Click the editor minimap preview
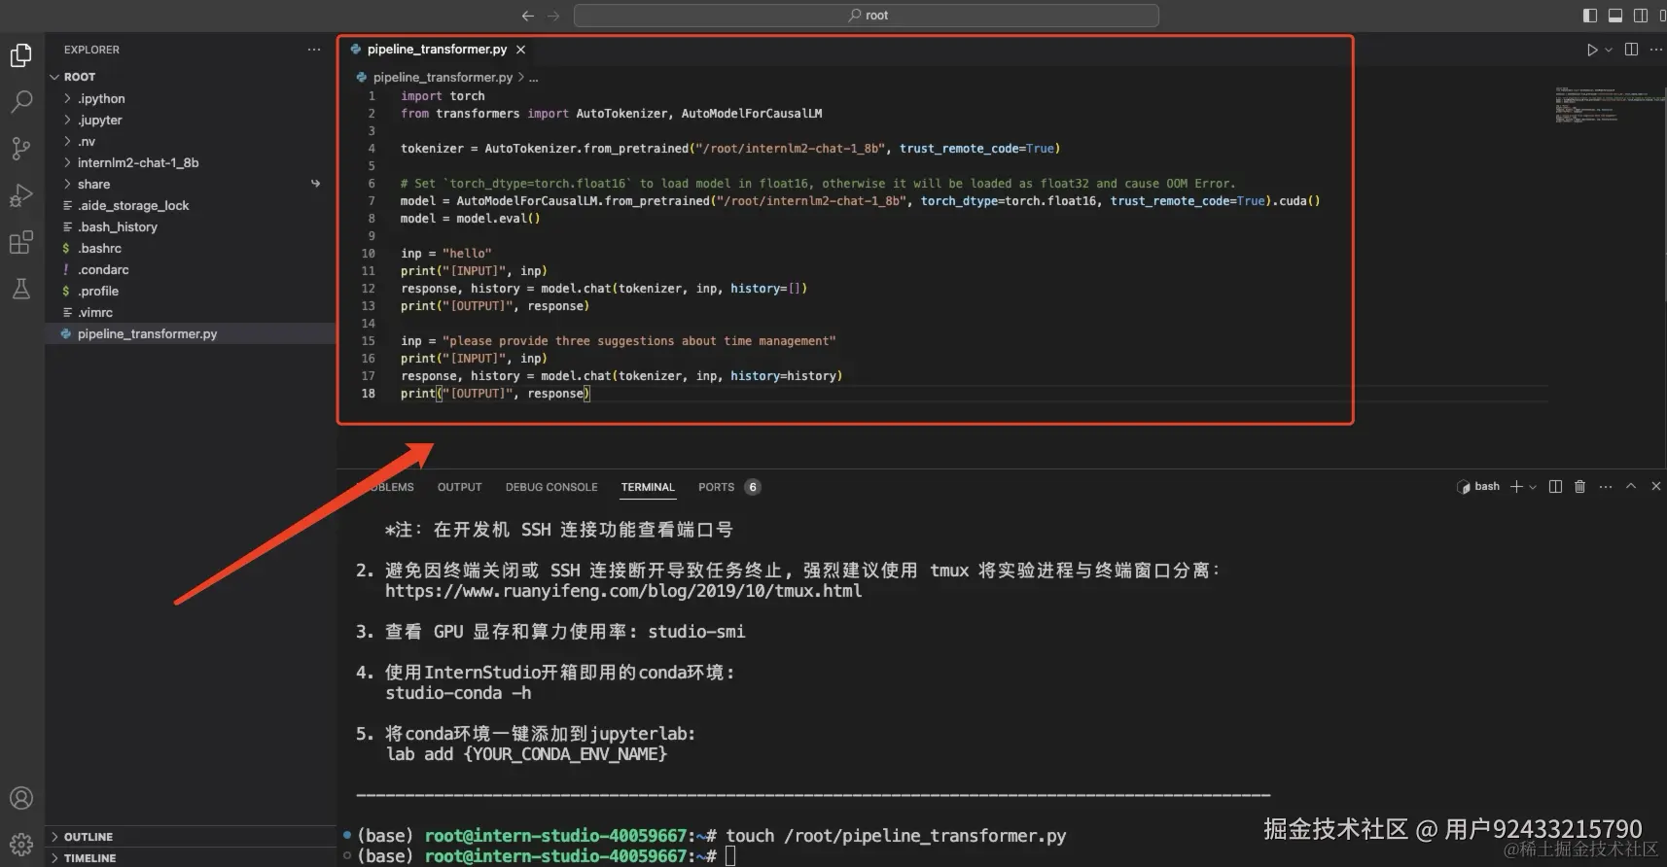Viewport: 1667px width, 867px height. pyautogui.click(x=1609, y=105)
